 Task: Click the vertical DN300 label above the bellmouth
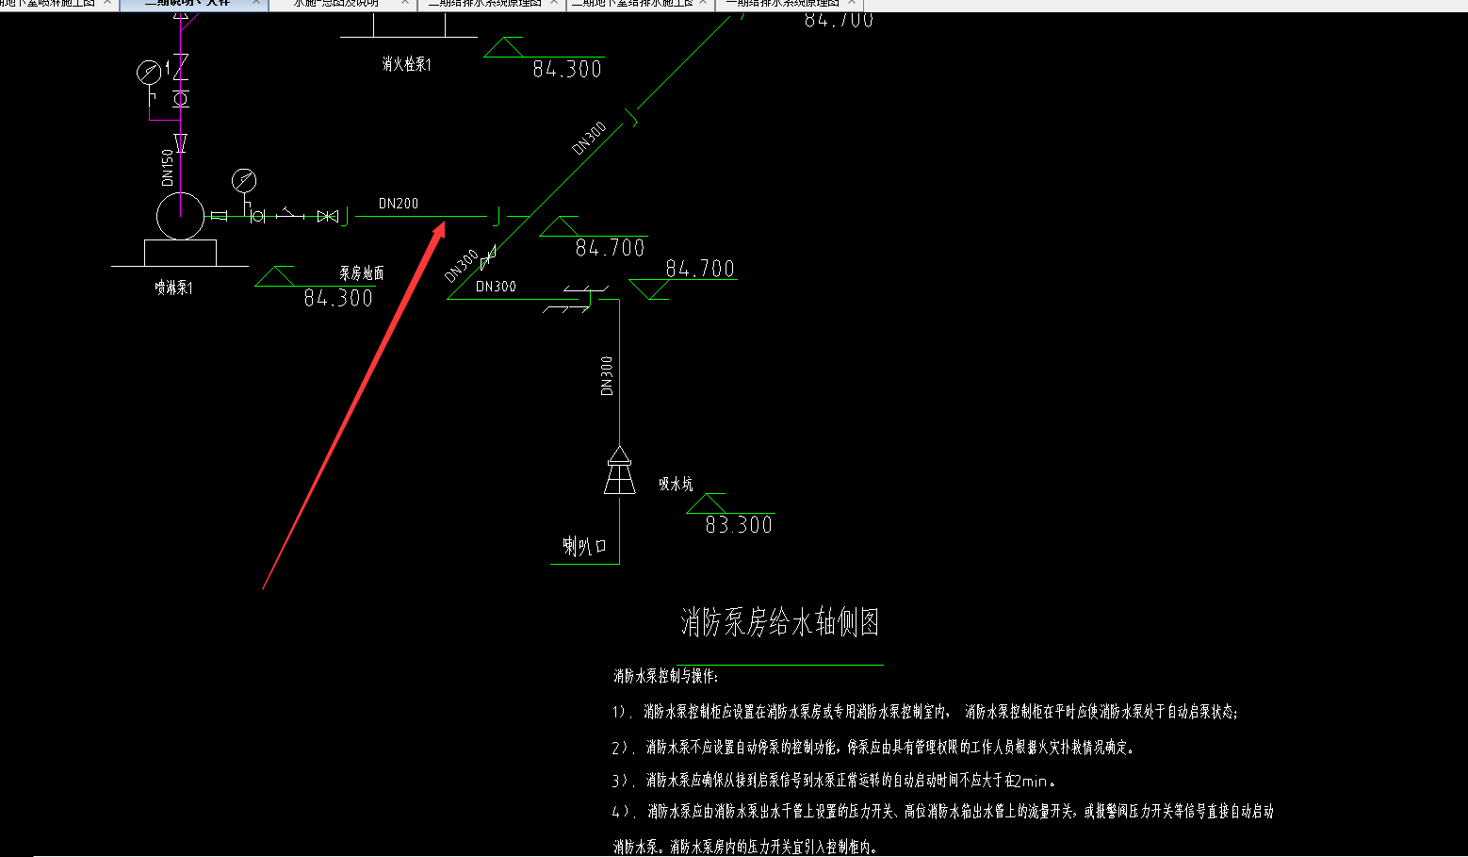(x=607, y=375)
